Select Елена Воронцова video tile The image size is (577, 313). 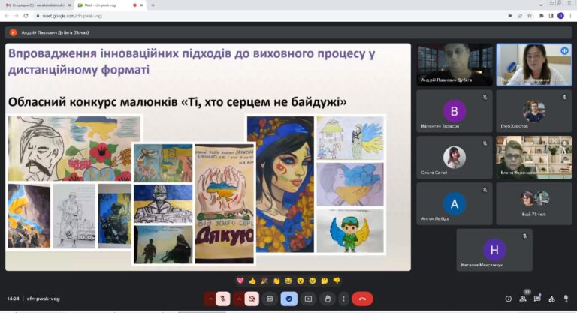(x=534, y=158)
